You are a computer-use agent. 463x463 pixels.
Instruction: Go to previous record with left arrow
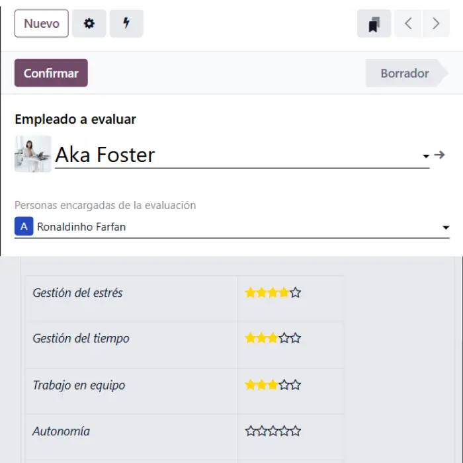point(408,24)
